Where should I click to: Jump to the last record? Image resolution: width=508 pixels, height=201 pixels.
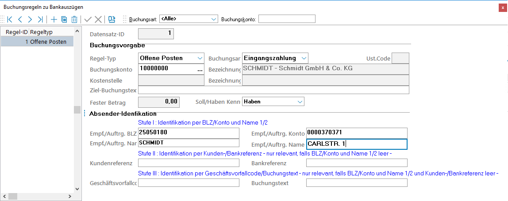41,19
